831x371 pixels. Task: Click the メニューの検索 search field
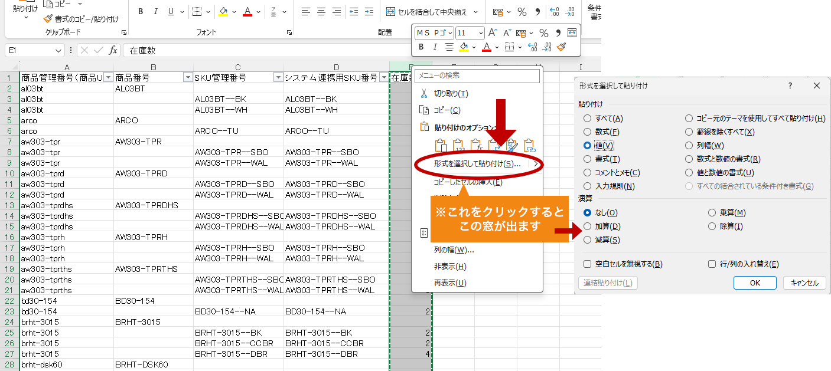(x=477, y=75)
